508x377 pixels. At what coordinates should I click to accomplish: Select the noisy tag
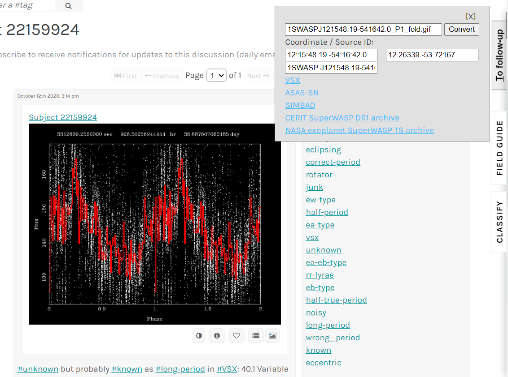[x=316, y=313]
